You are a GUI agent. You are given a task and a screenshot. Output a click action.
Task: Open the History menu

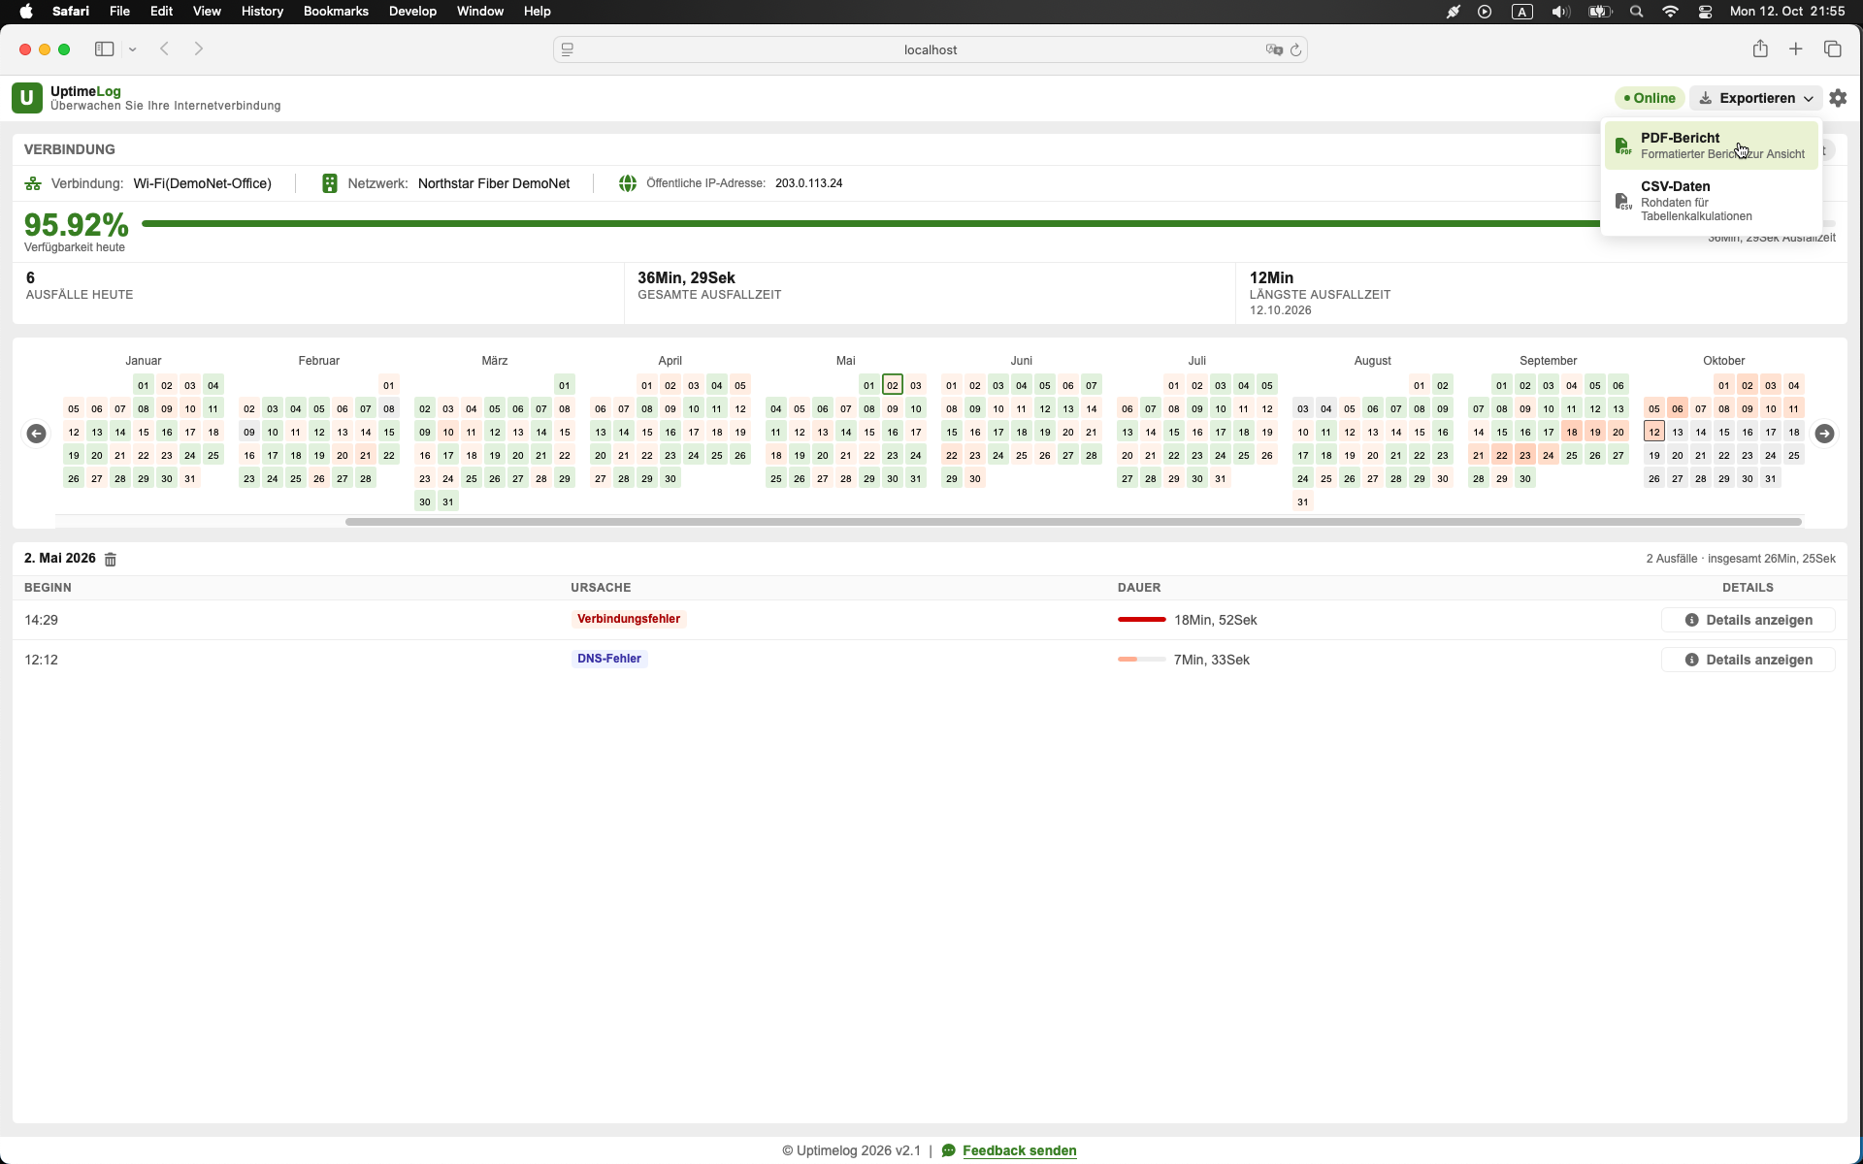tap(262, 12)
